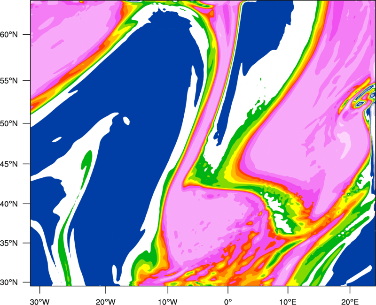
Task: Click the 10°E longitude axis label
Action: point(288,302)
